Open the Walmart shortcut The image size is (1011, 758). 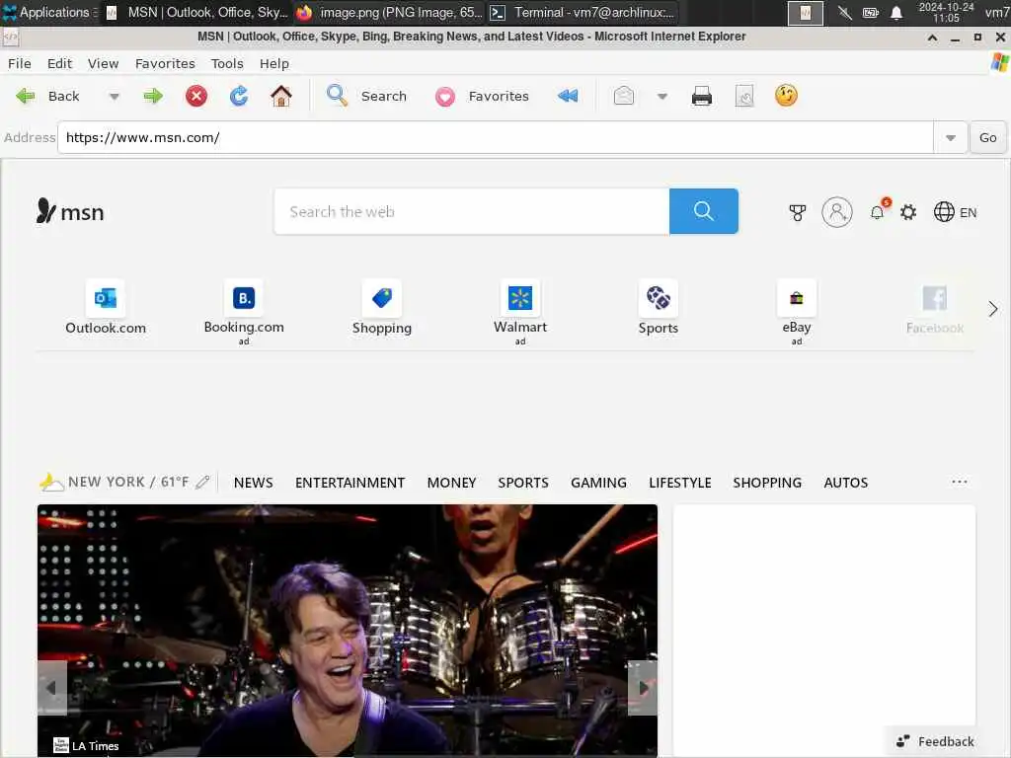pyautogui.click(x=520, y=312)
